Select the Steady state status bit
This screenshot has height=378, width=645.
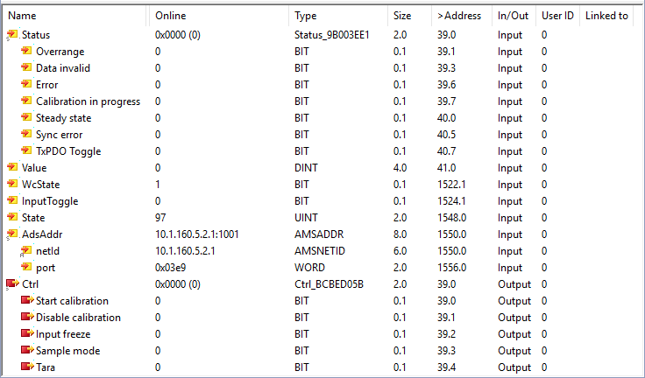point(63,118)
